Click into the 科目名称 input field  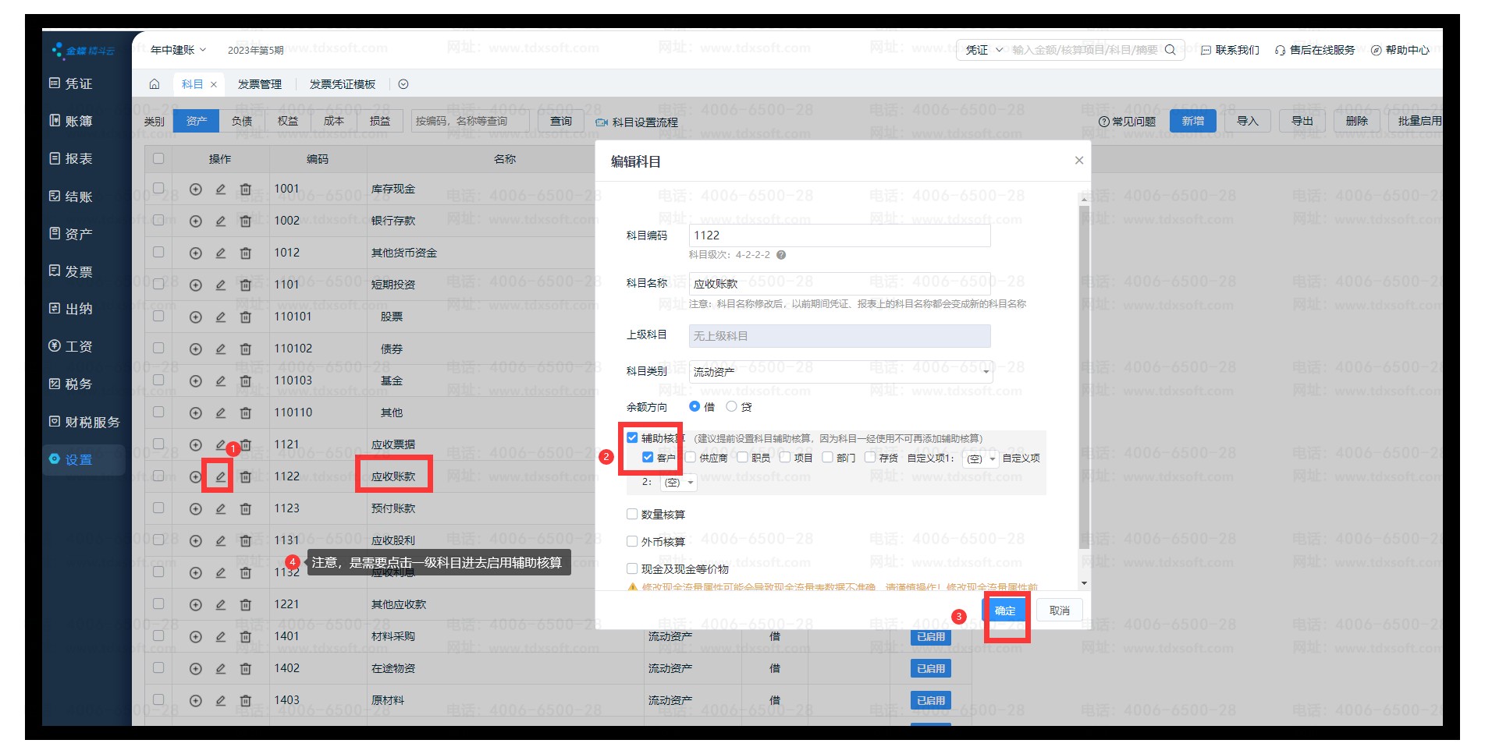[x=840, y=284]
